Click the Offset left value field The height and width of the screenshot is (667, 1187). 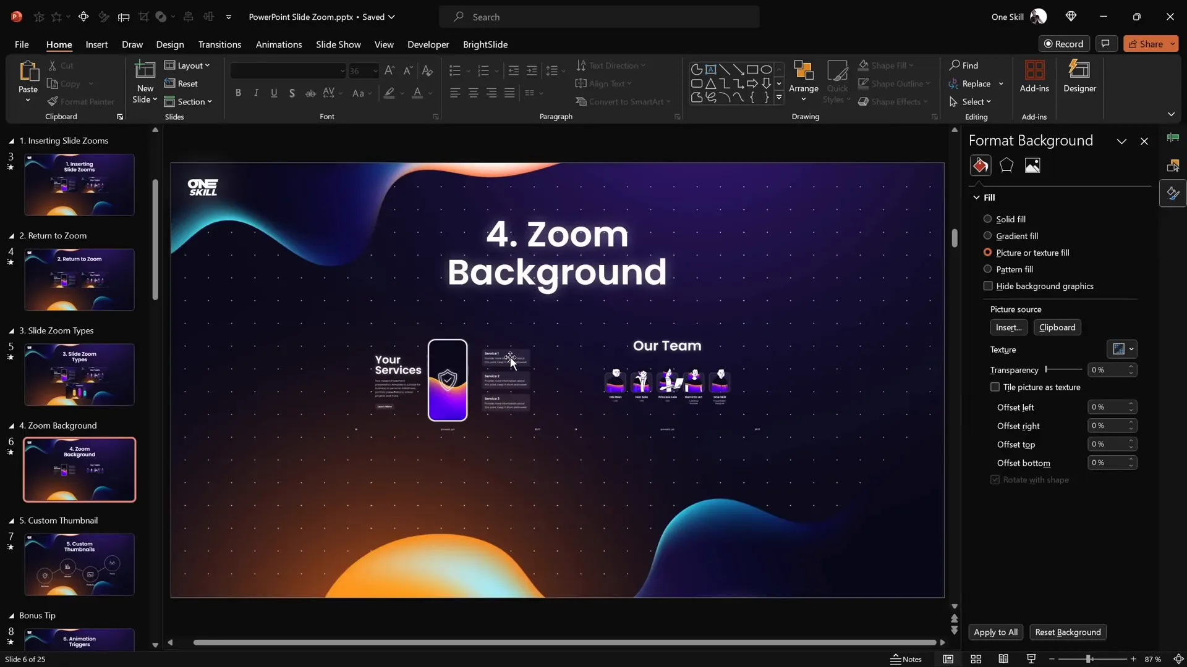pos(1107,407)
